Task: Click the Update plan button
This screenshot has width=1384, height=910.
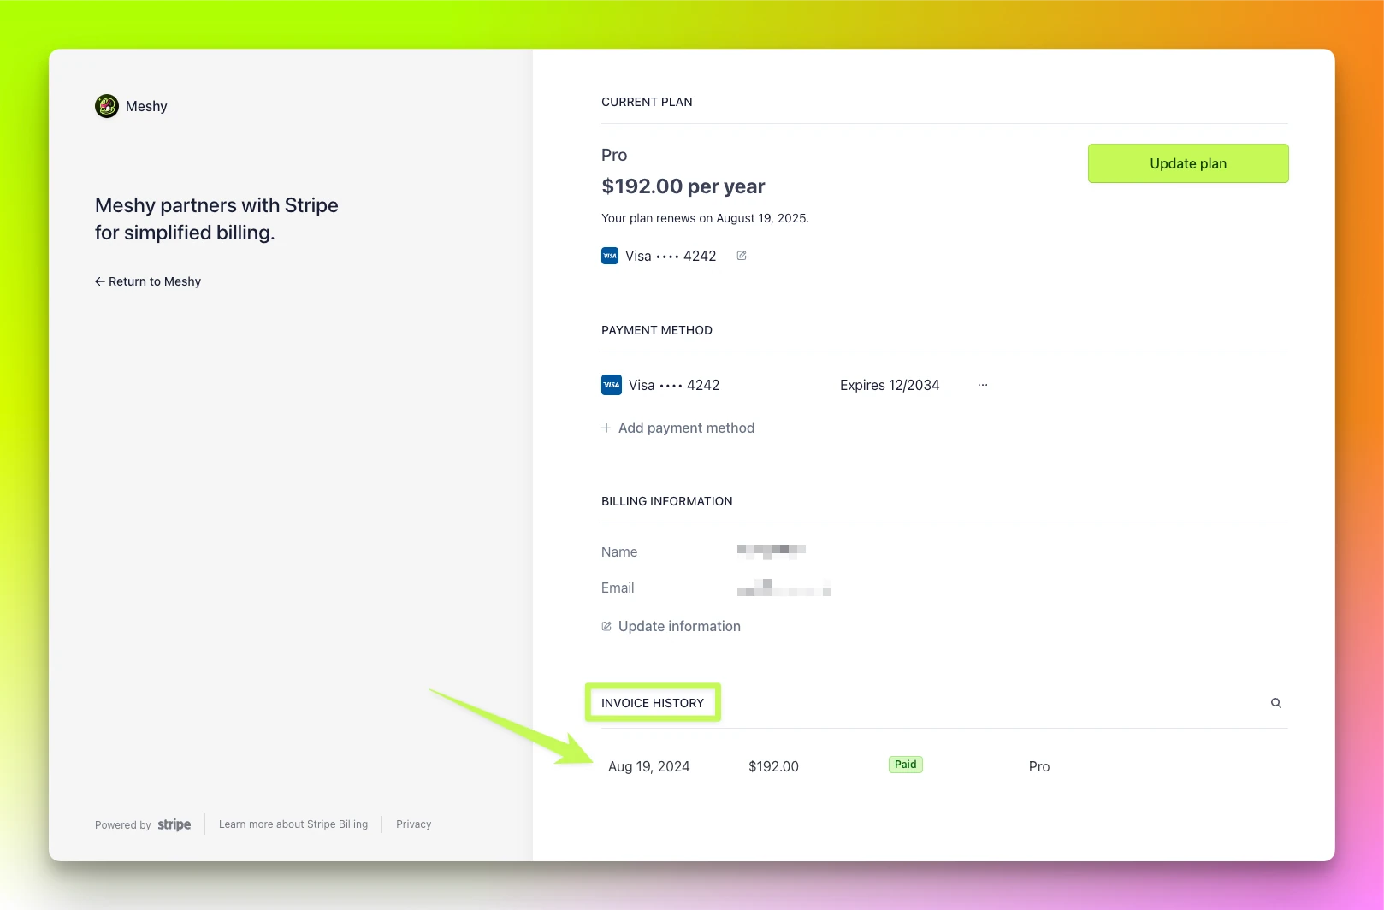Action: 1188,163
